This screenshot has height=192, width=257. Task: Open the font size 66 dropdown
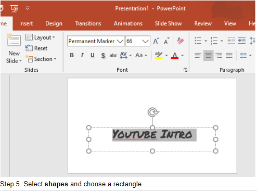[145, 41]
